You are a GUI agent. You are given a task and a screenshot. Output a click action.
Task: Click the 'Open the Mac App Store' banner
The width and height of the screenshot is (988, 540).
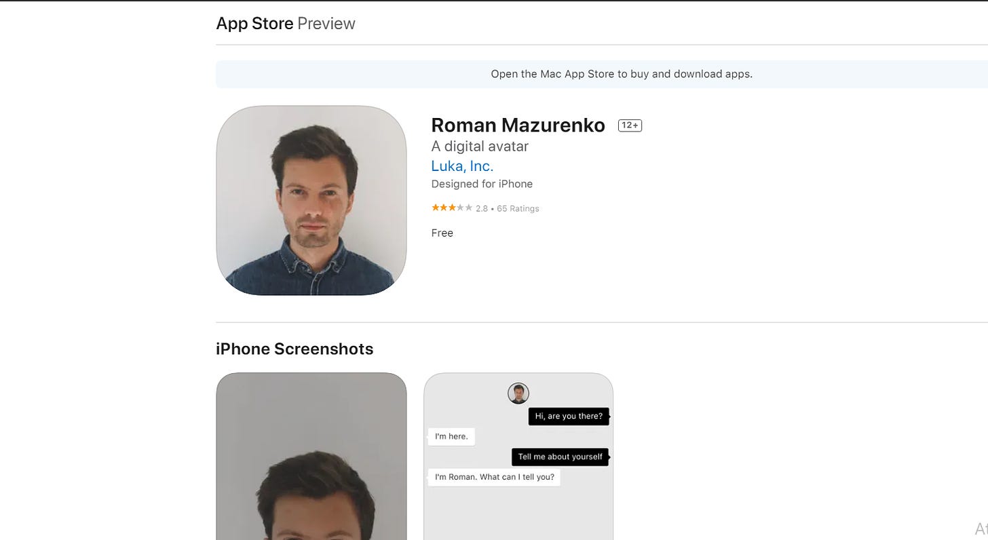pyautogui.click(x=602, y=74)
